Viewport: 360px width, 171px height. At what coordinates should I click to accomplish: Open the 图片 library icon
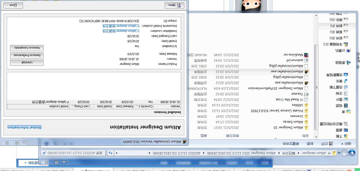click(x=346, y=99)
